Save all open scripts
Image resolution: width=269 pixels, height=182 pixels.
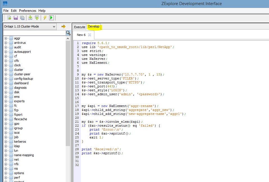[x=22, y=17]
